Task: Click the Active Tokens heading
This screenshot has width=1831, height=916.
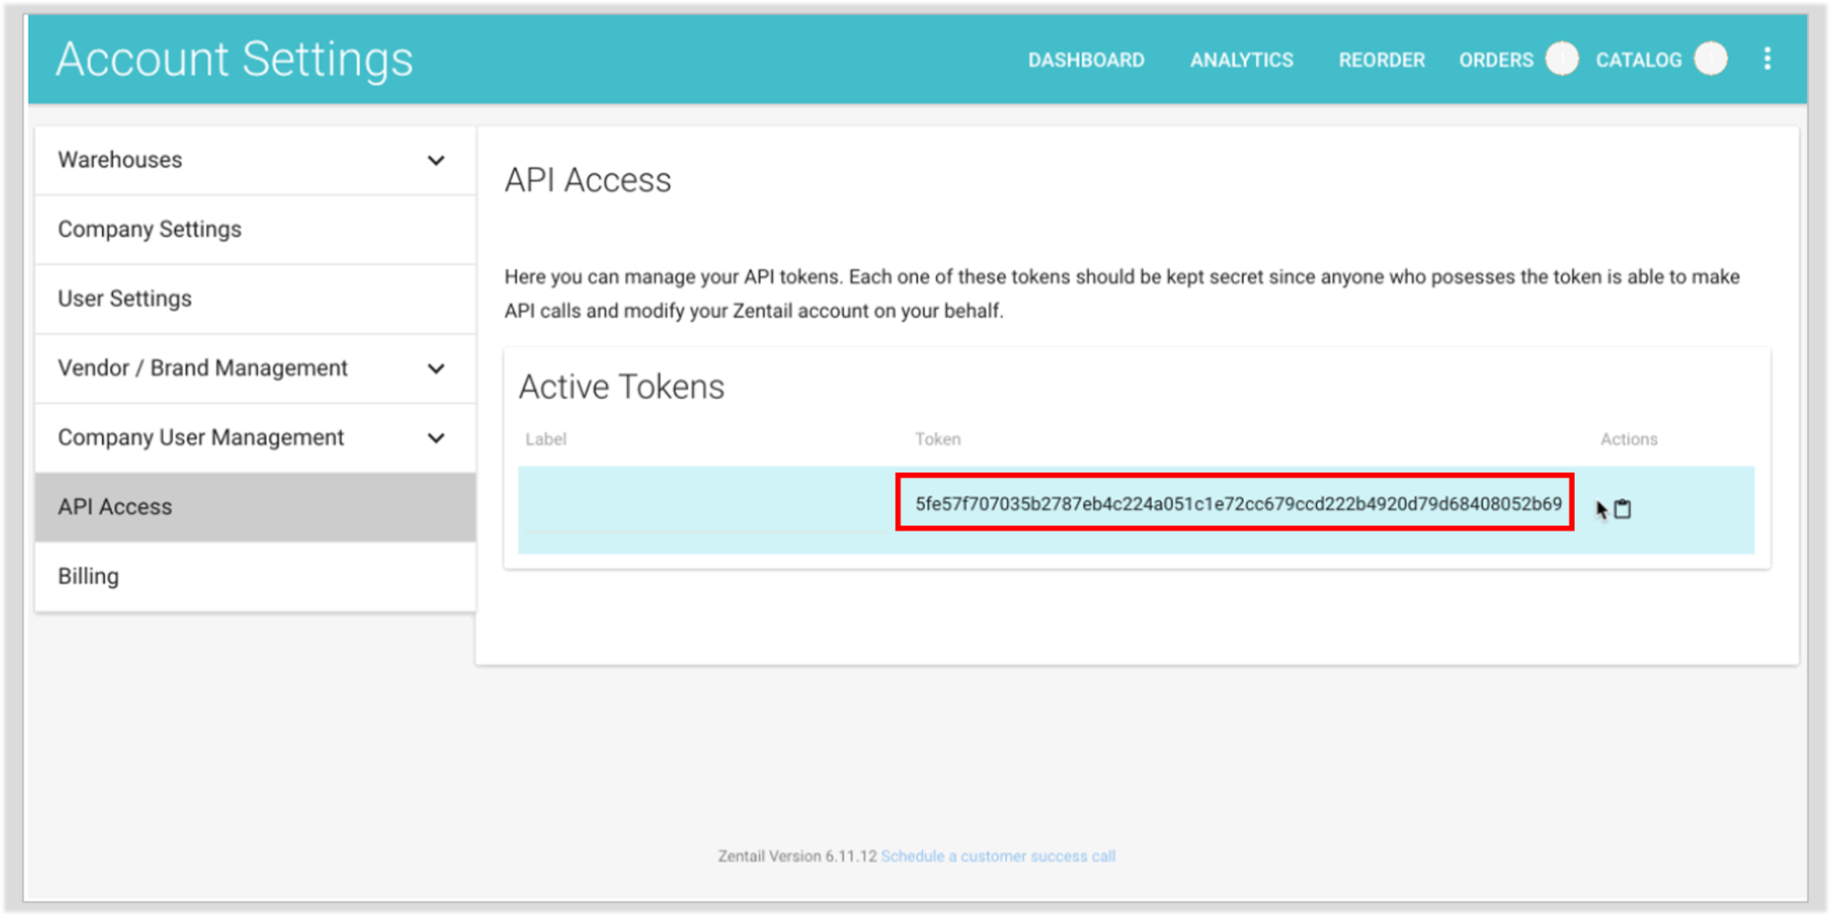Action: click(622, 387)
